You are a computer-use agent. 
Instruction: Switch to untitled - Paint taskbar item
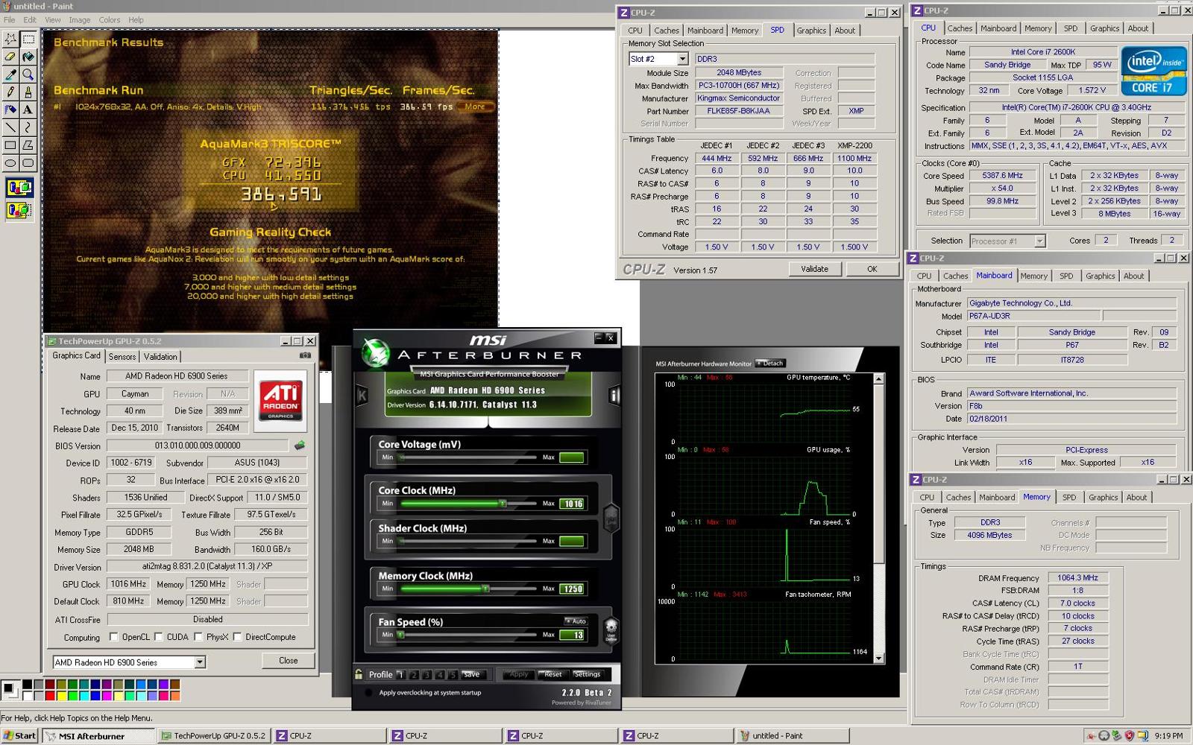(x=792, y=736)
